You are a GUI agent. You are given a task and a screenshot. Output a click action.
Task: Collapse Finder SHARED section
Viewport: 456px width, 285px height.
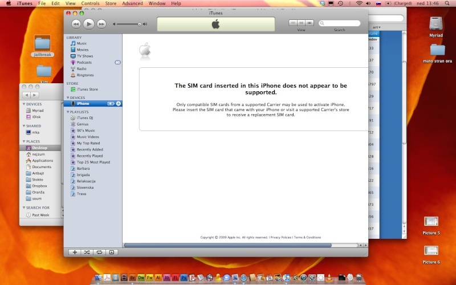pos(24,126)
